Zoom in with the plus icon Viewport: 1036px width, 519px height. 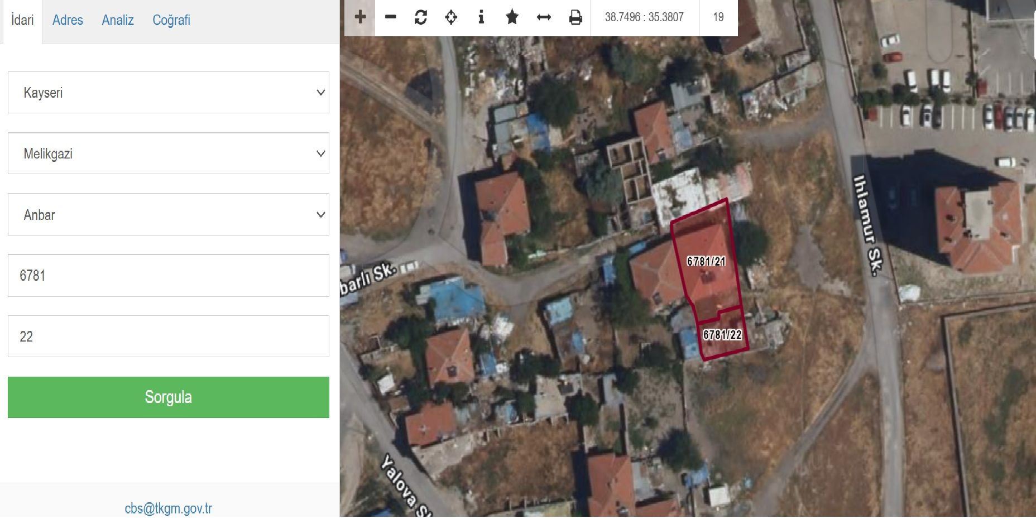[360, 17]
